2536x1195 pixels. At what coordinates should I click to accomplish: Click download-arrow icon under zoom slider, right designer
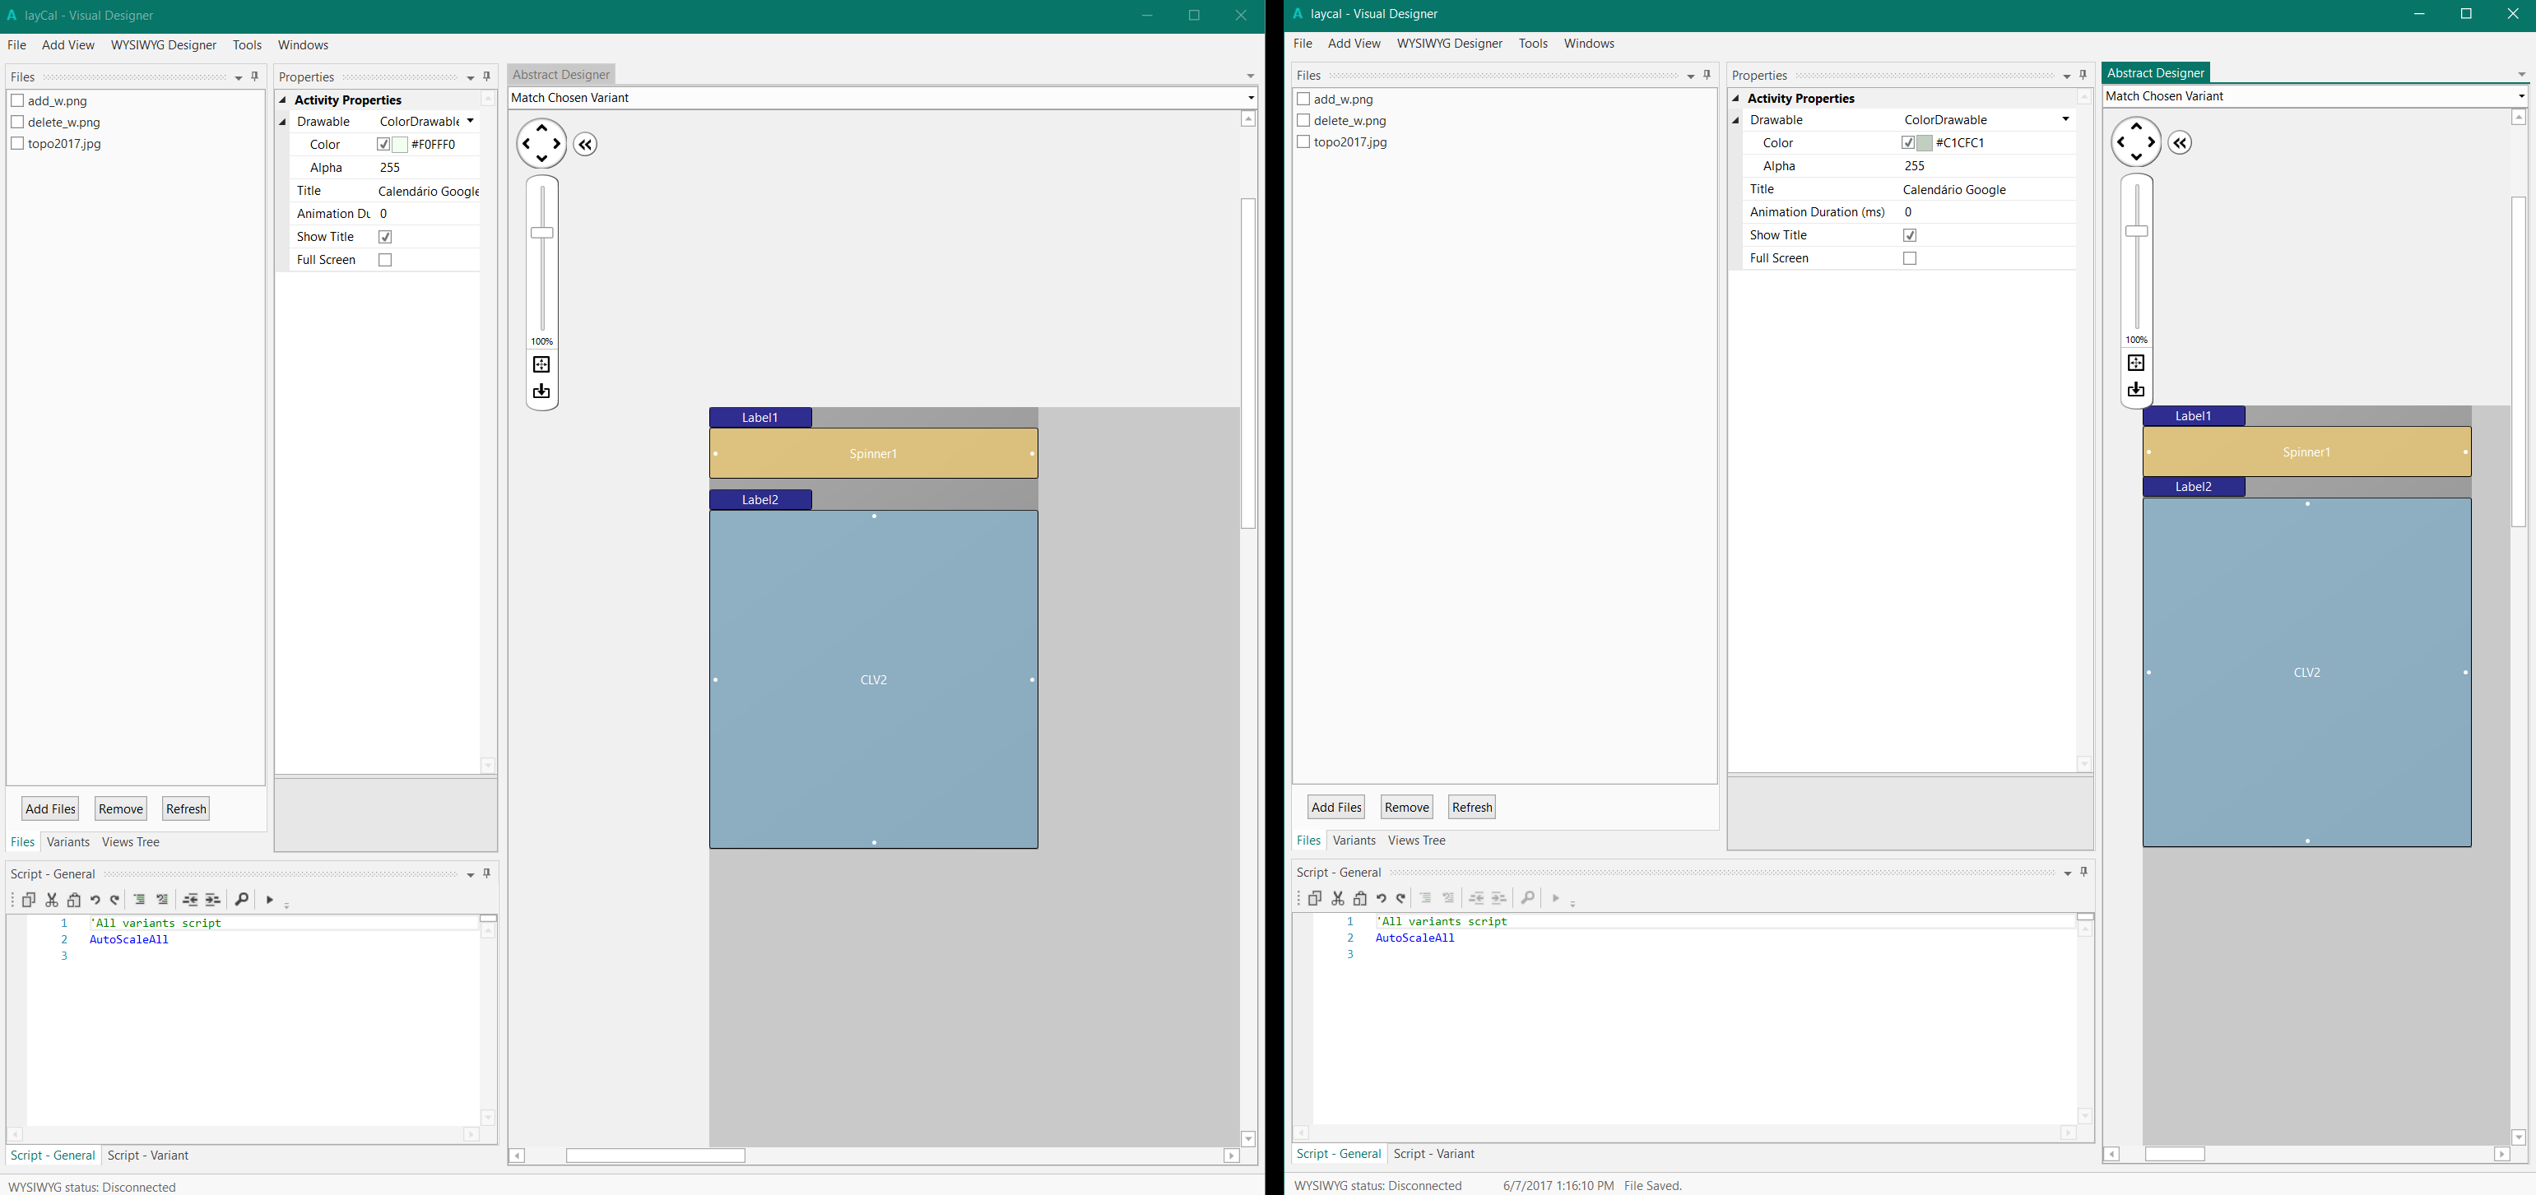2135,390
